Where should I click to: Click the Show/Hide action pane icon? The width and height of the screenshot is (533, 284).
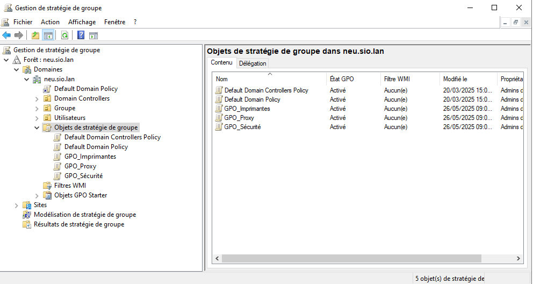coord(93,35)
